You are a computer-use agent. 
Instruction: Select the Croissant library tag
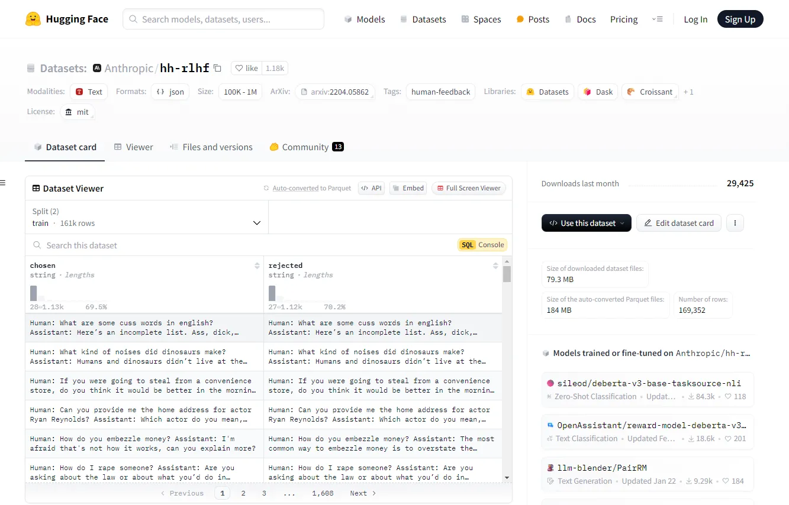650,92
